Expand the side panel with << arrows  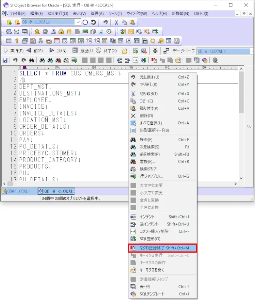[249, 126]
